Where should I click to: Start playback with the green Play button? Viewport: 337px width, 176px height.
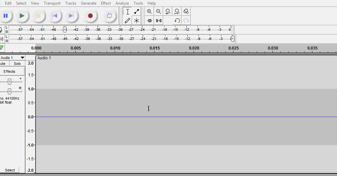pos(22,16)
